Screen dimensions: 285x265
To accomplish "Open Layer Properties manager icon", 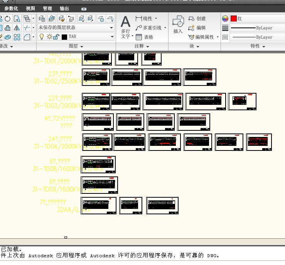I will tap(42, 19).
